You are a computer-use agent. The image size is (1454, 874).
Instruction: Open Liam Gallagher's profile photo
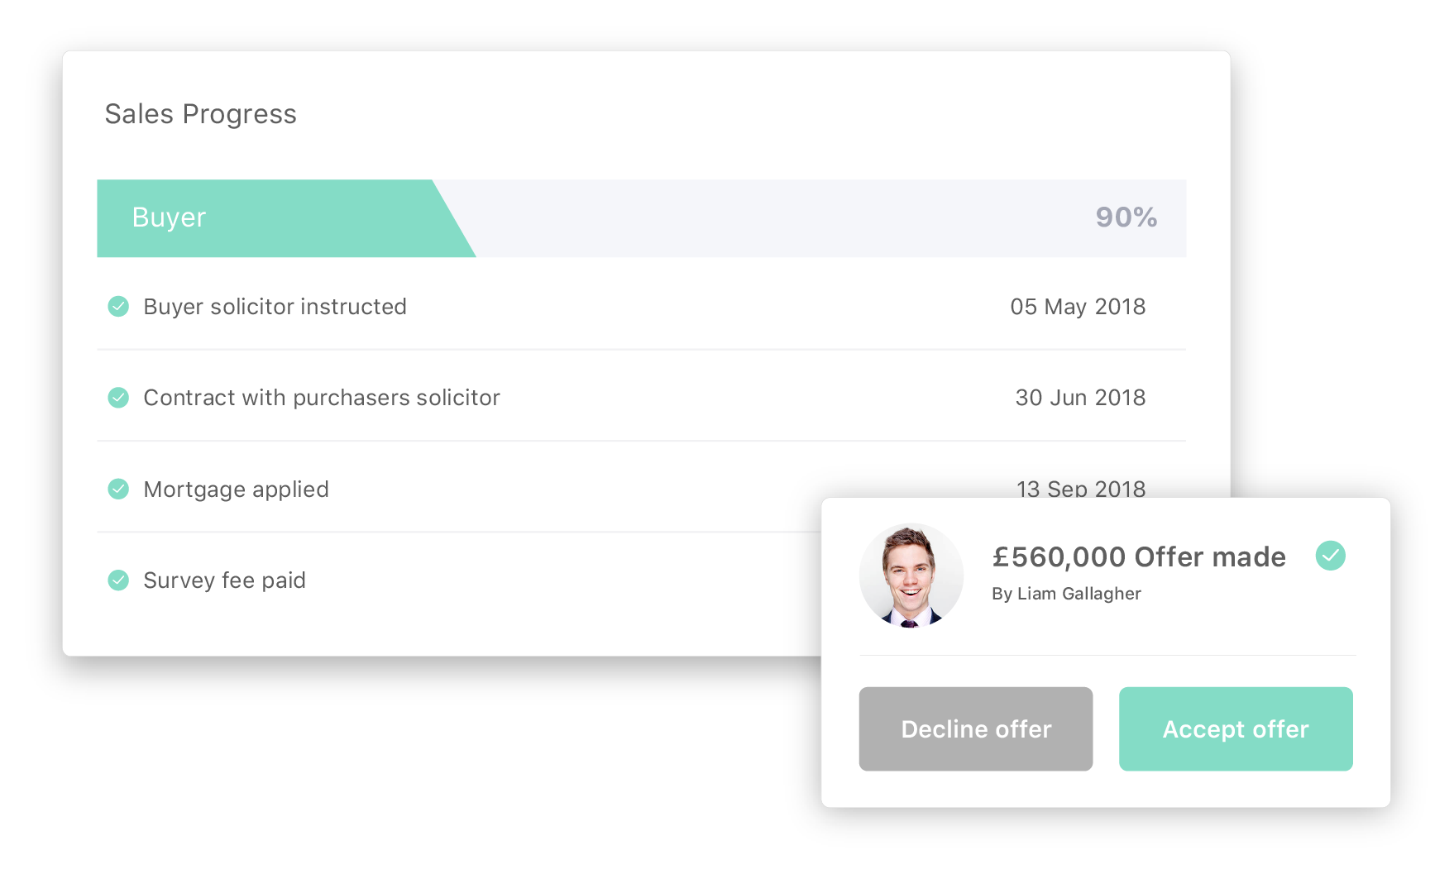point(911,576)
